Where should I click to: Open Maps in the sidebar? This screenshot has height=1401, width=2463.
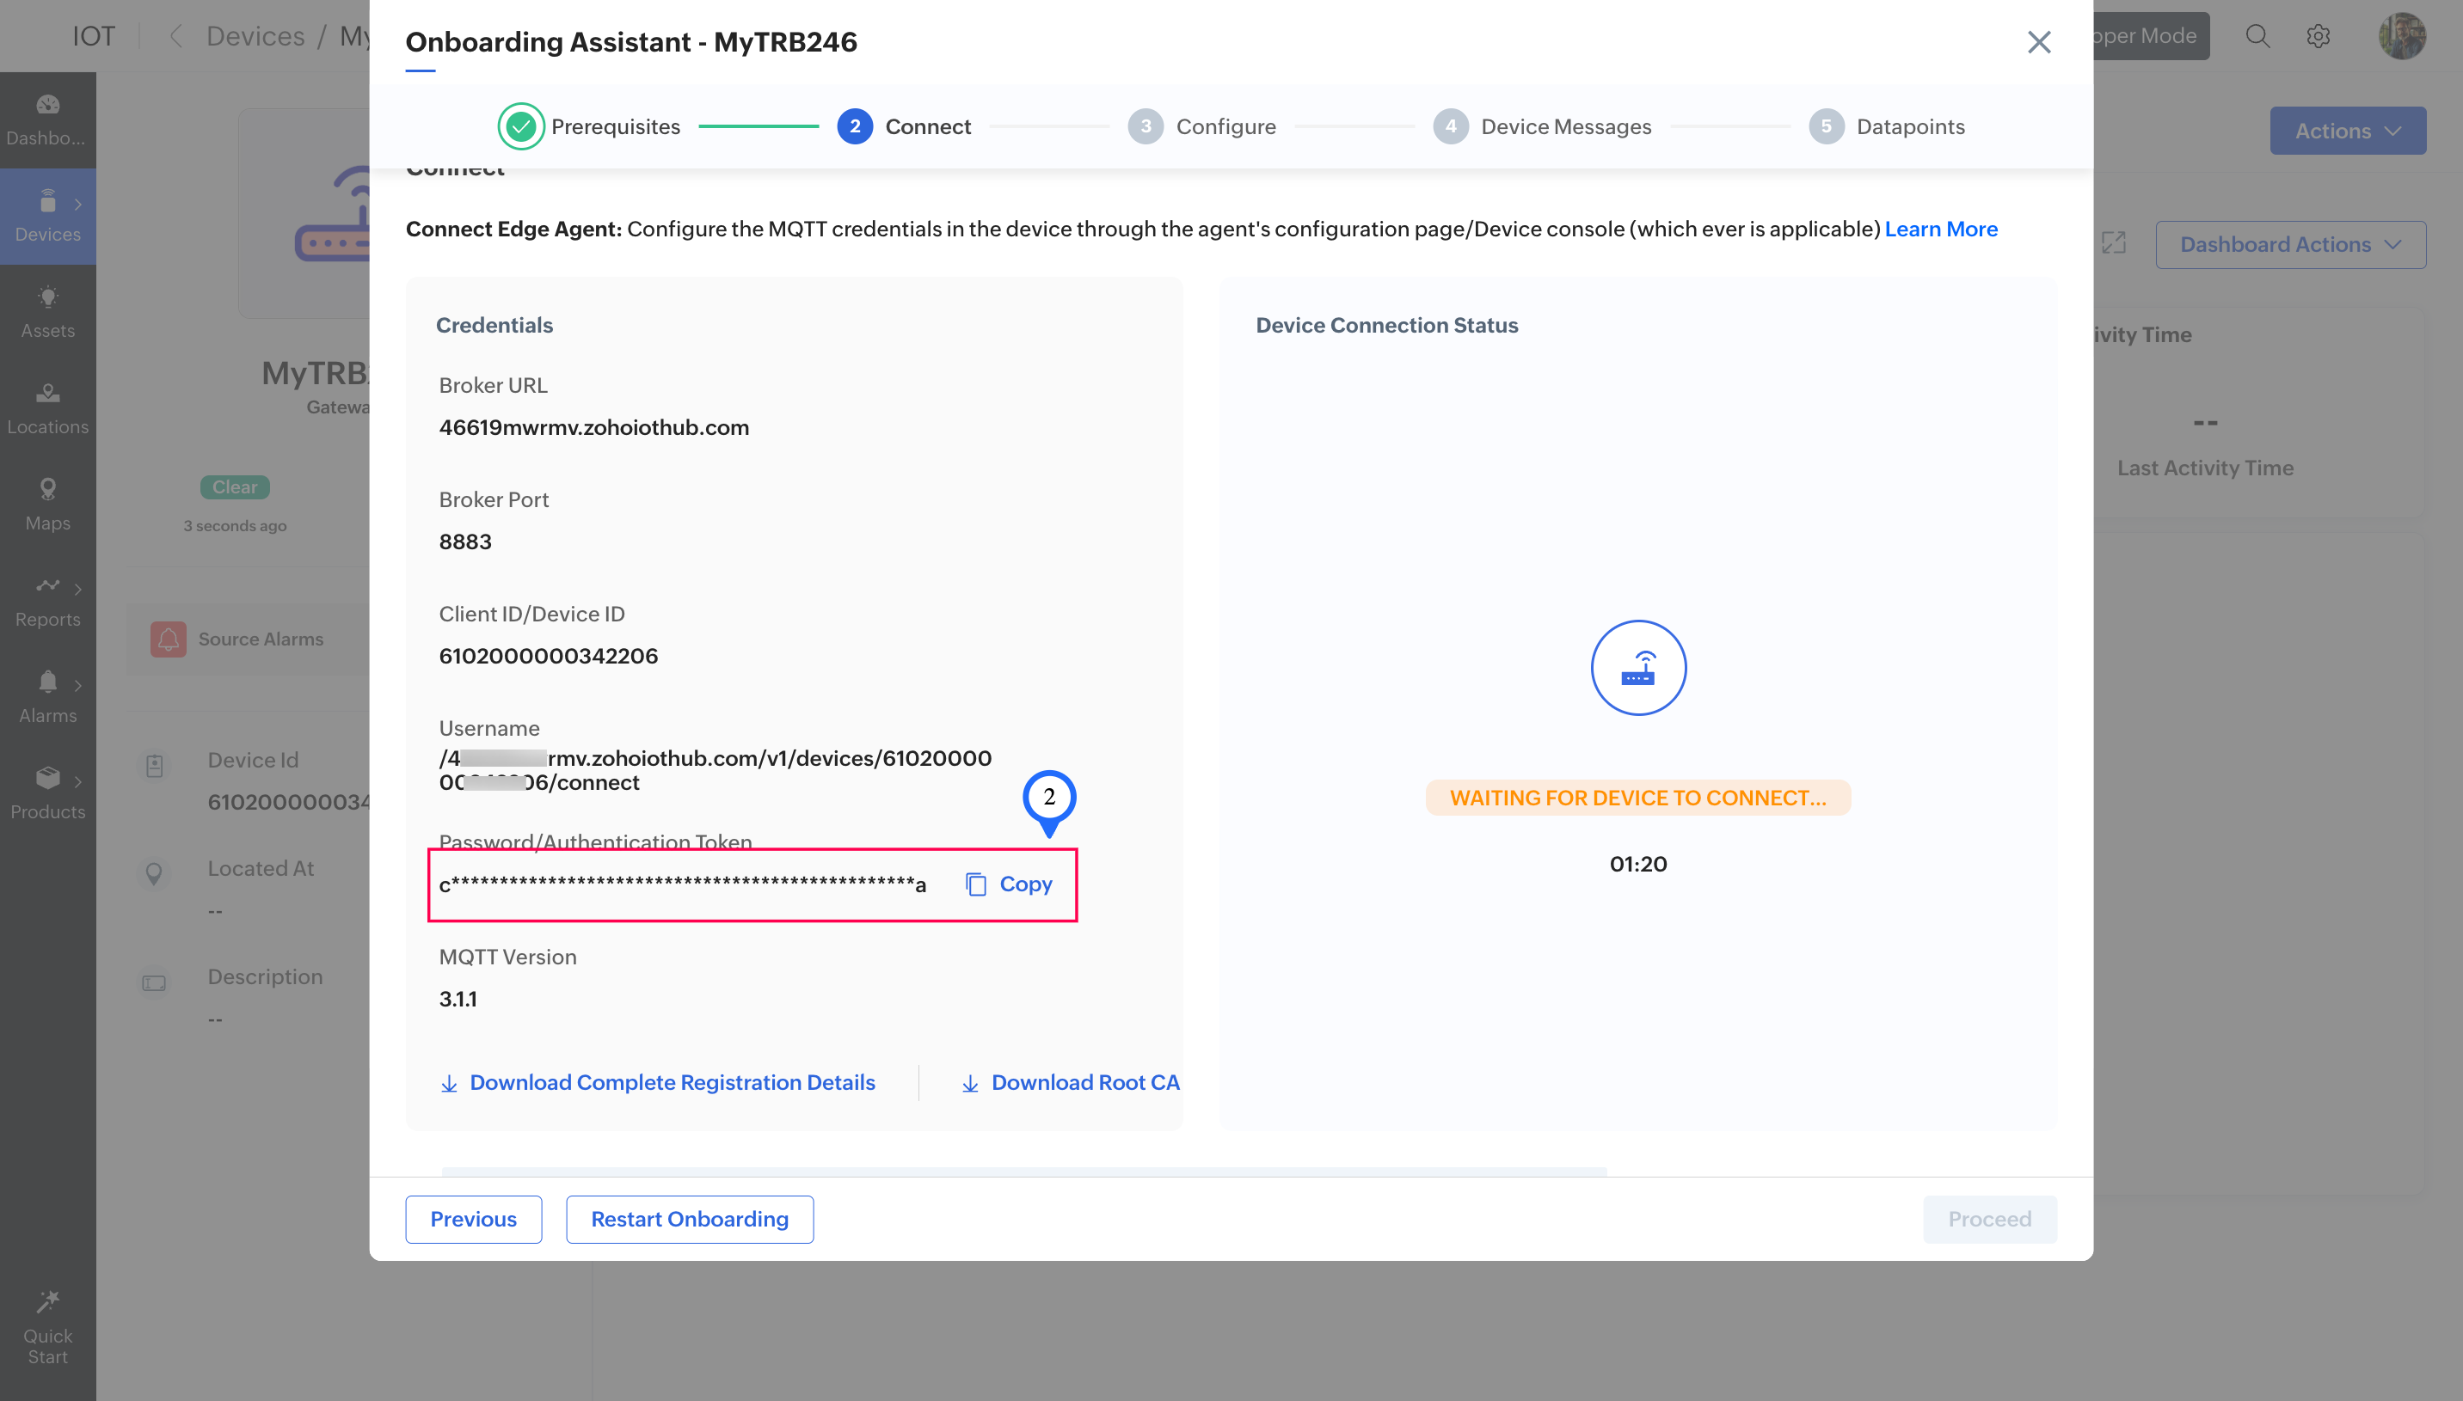point(47,505)
